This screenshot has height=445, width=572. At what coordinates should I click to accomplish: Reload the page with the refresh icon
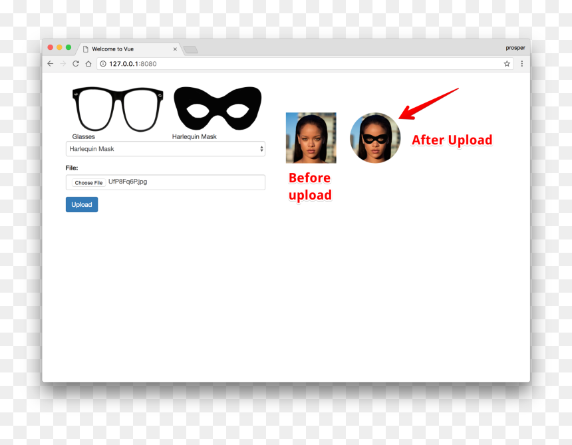[76, 64]
